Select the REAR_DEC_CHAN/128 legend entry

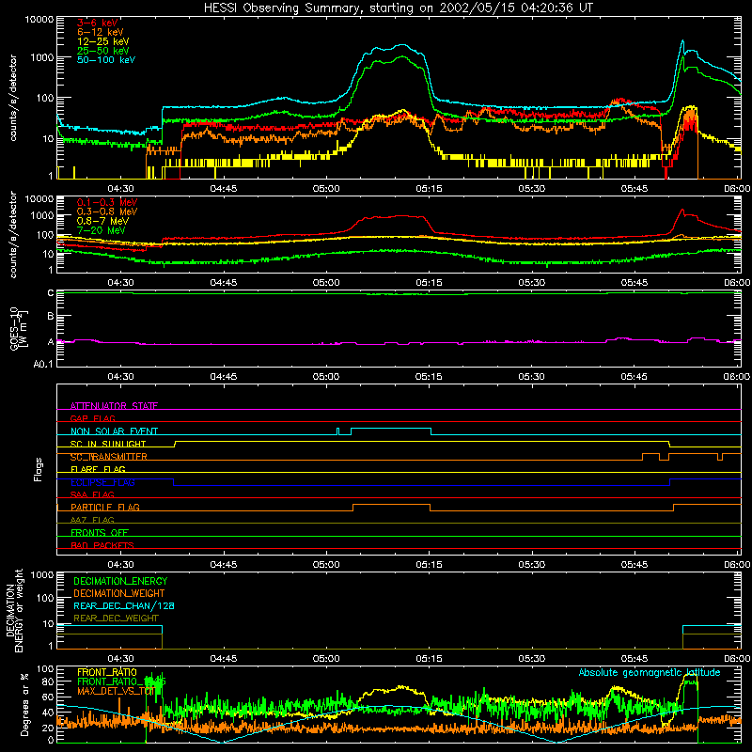124,605
